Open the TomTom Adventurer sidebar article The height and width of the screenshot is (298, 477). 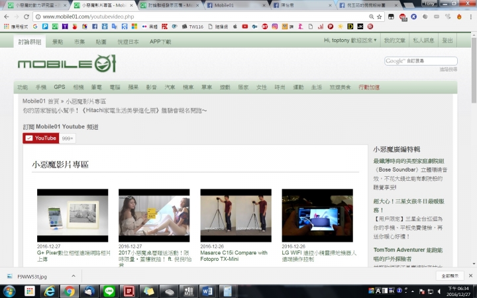[408, 254]
